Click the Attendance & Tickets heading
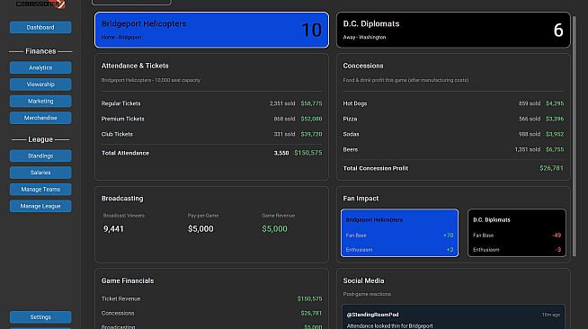 (135, 66)
